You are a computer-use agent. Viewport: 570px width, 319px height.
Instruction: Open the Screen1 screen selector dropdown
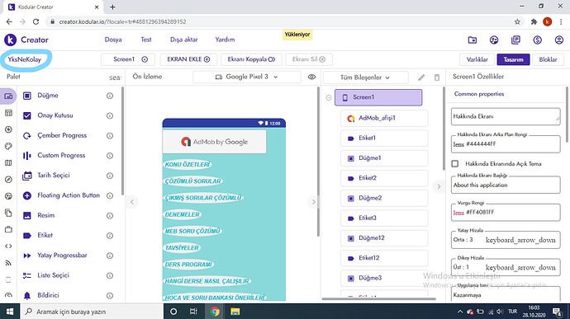coord(128,59)
